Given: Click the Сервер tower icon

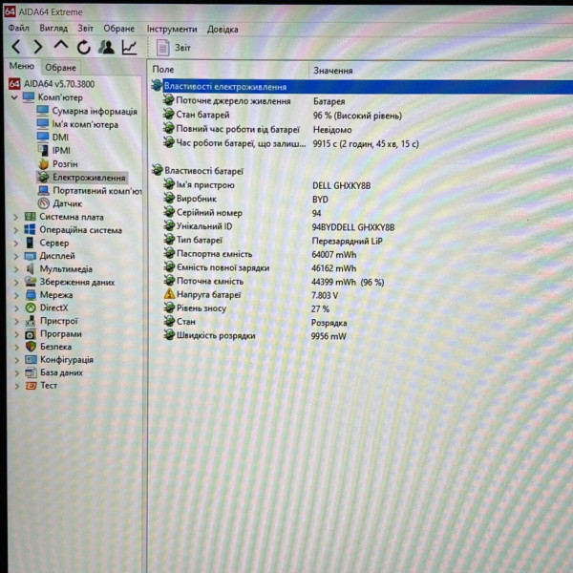Looking at the screenshot, I should 30,243.
